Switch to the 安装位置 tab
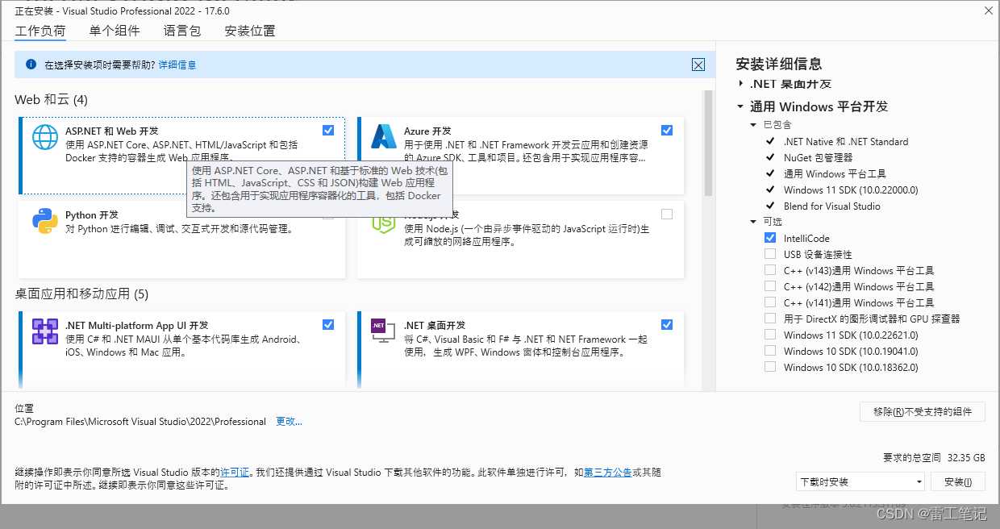Screen dimensions: 1000x529 tap(250, 31)
